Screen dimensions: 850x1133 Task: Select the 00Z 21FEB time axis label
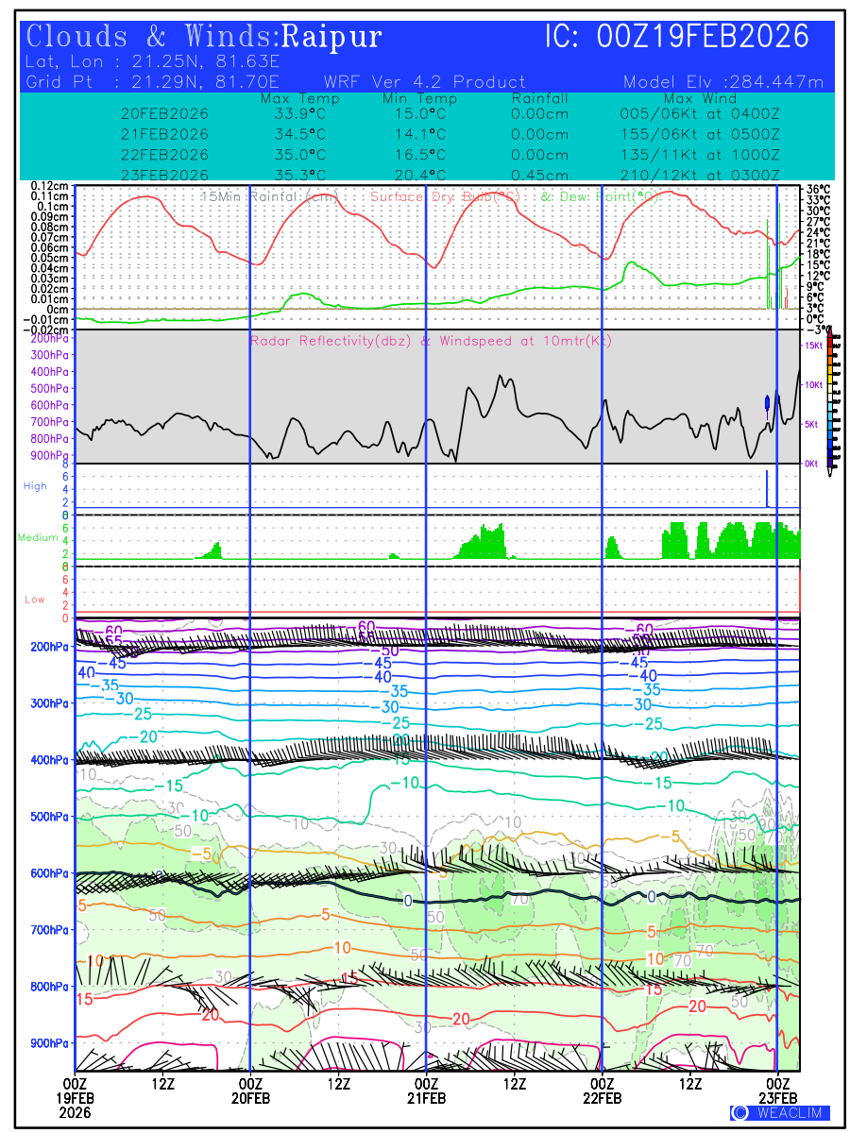tap(426, 1091)
